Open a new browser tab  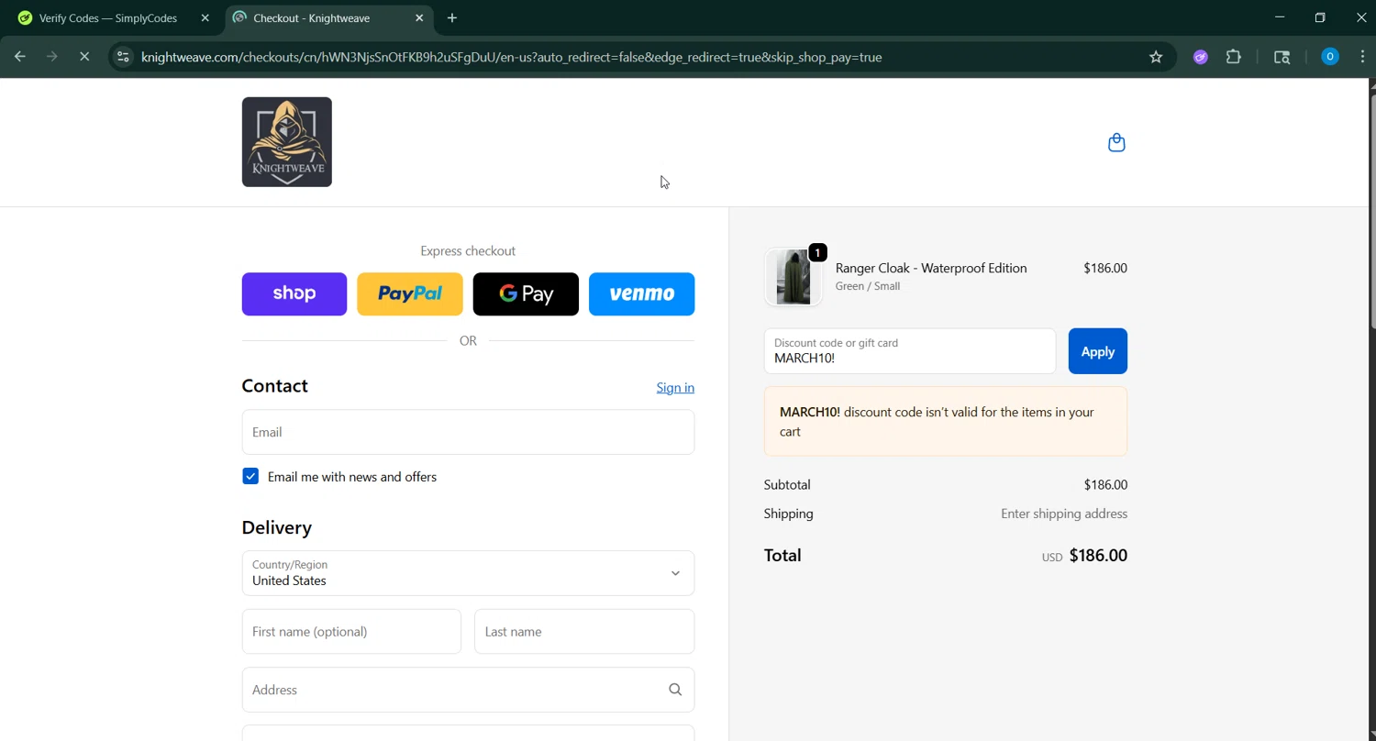[x=452, y=17]
